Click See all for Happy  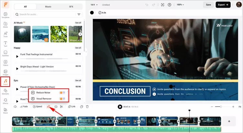78,48
